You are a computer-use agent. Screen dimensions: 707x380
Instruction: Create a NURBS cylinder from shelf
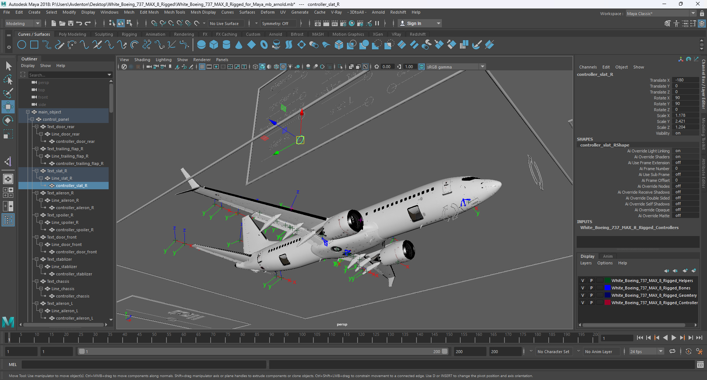pos(226,45)
